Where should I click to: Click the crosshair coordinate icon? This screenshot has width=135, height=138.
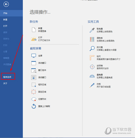pos(92,67)
